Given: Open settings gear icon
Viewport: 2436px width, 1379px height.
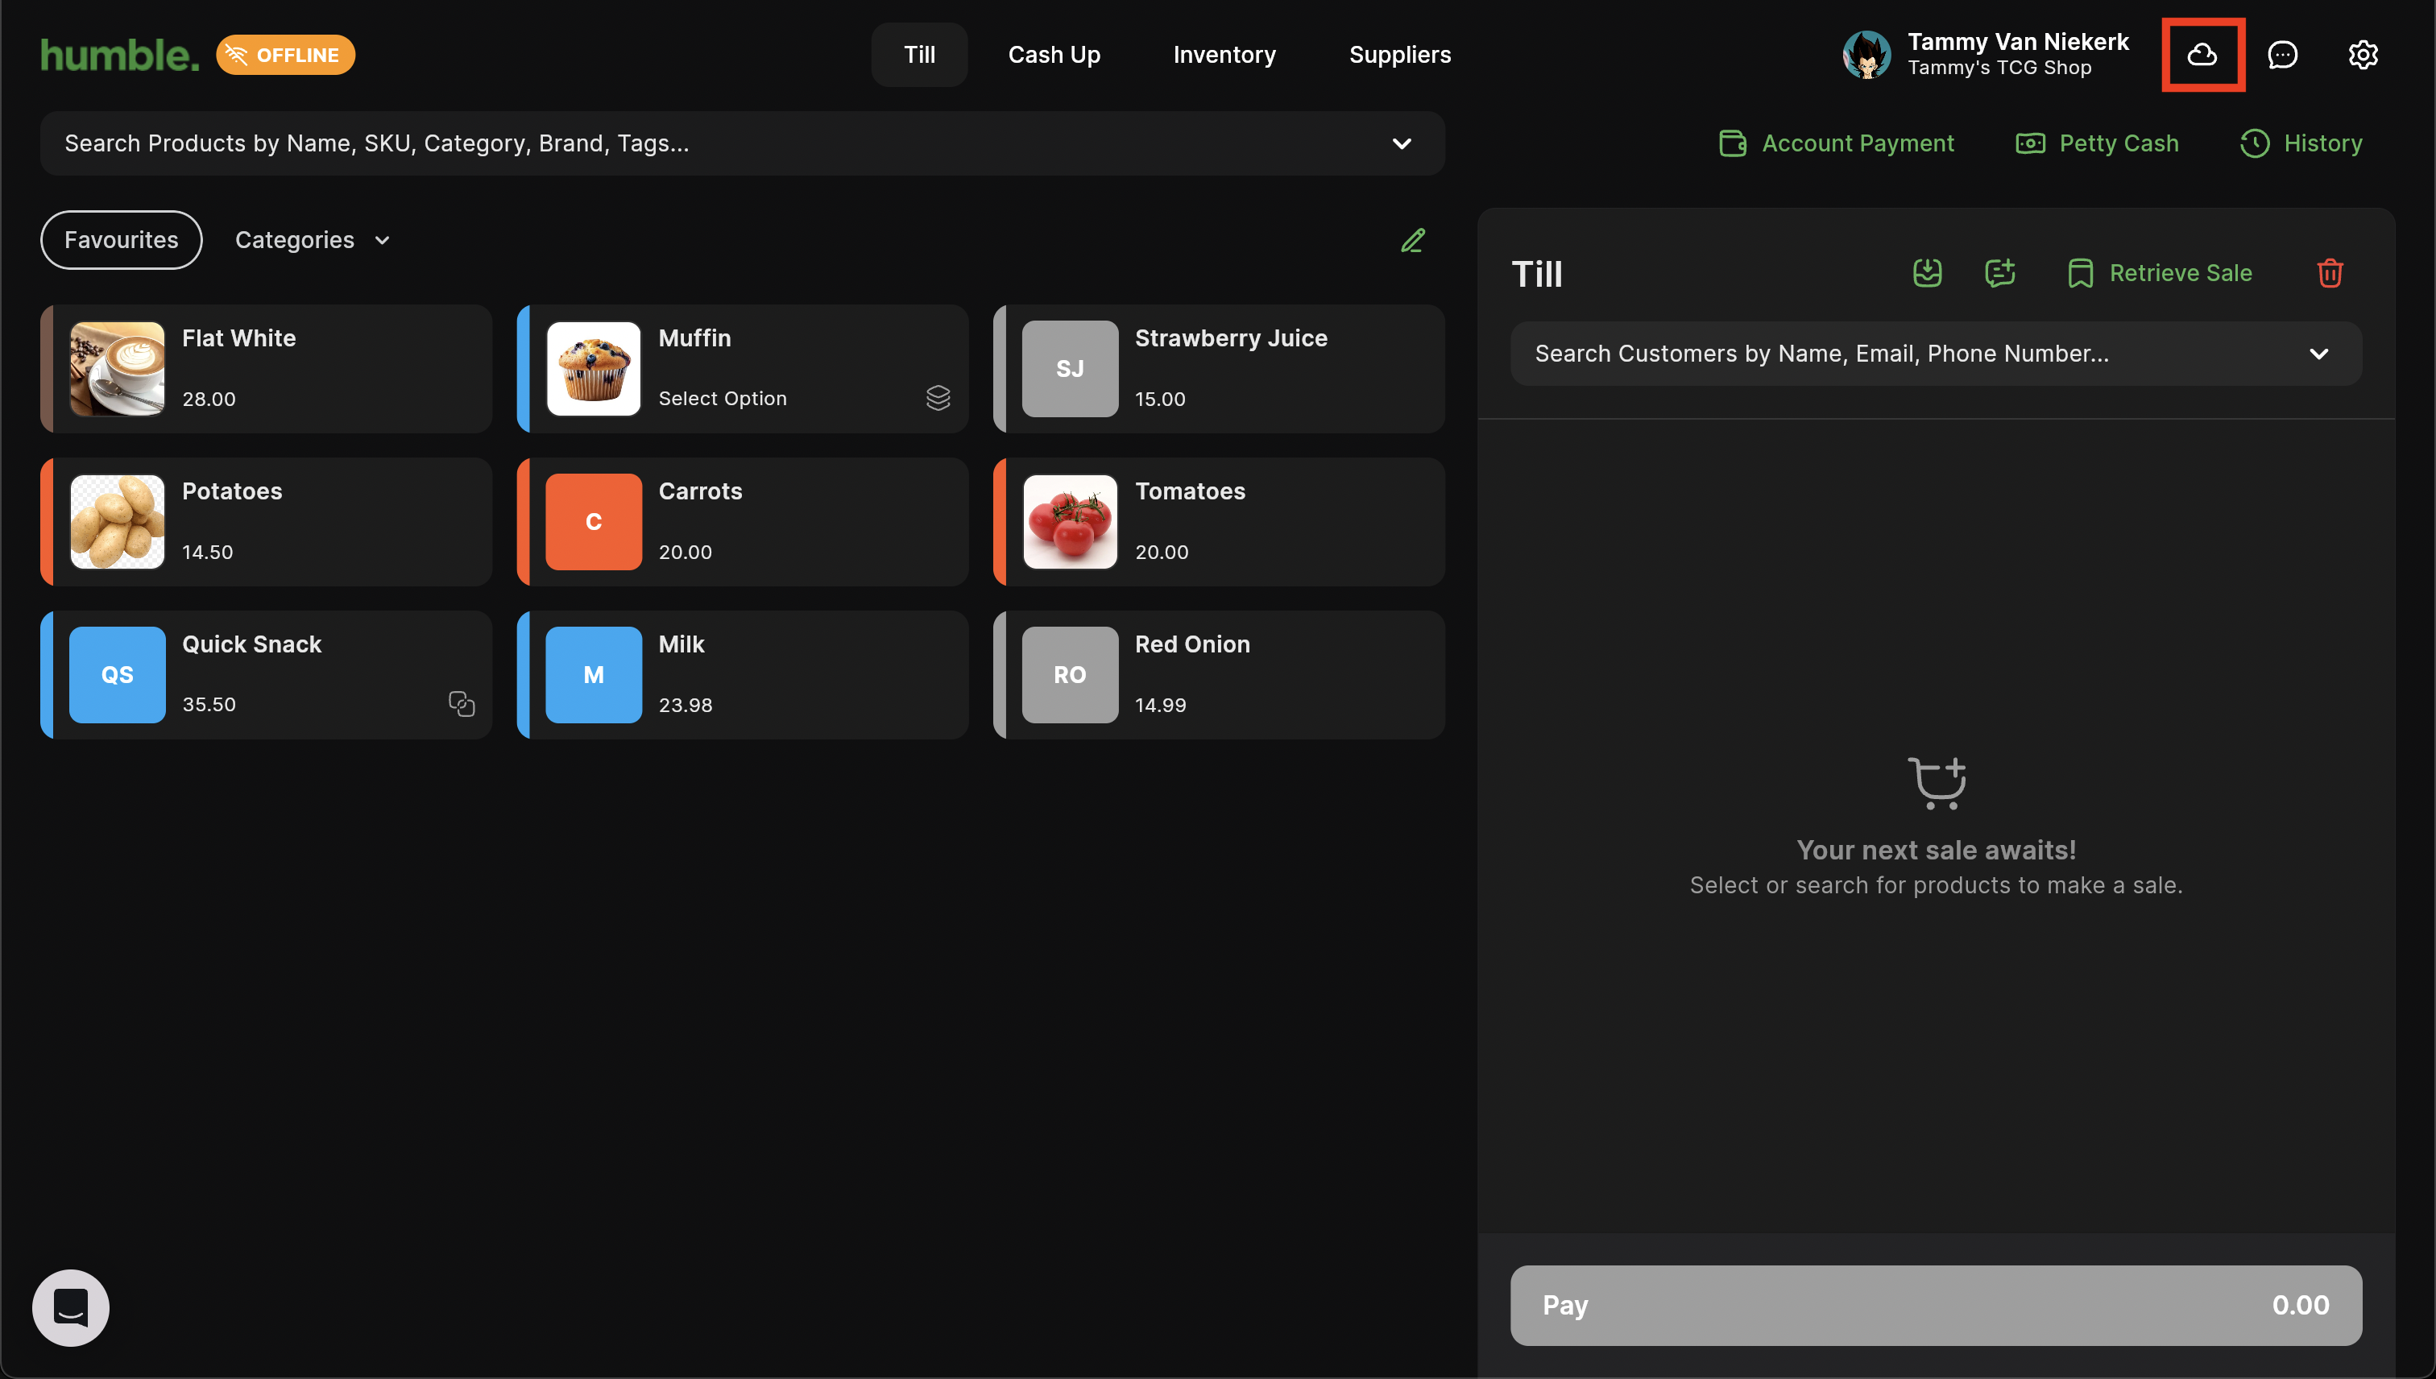Looking at the screenshot, I should (x=2362, y=55).
